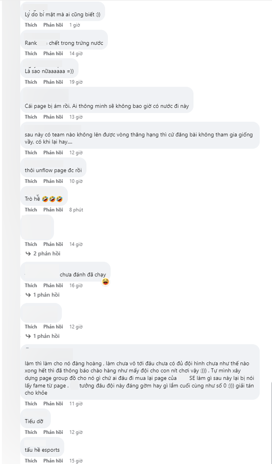Like the "Tiểu dỡ" comment
Viewport: 272px width, 464px height.
pos(31,432)
